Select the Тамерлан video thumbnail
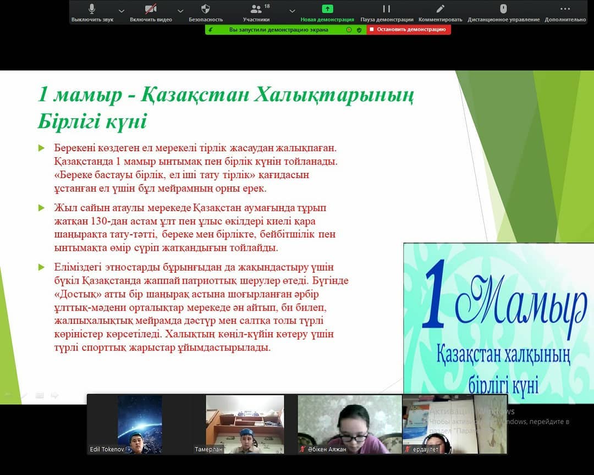Screen dimensions: 594x475 point(245,424)
